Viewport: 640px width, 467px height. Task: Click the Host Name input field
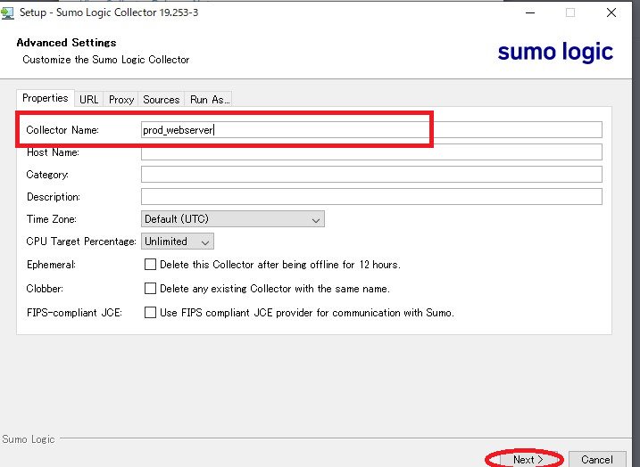pos(371,152)
